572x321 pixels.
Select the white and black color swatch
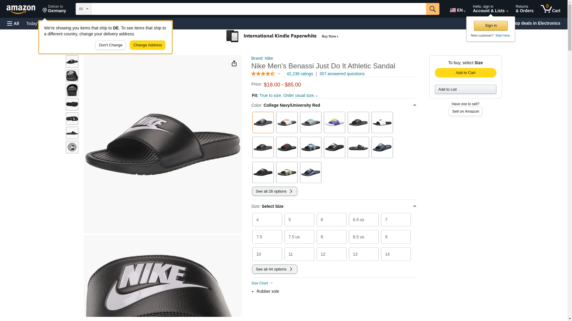[x=382, y=122]
